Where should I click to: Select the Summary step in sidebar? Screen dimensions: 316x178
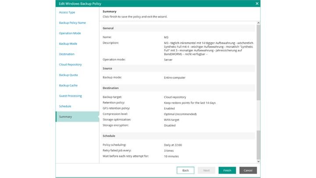[65, 117]
